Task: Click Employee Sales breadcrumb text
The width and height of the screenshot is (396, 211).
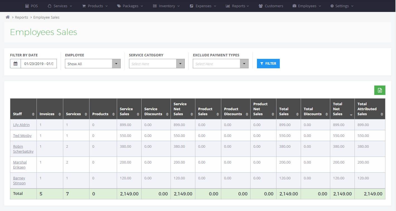Action: [46, 17]
